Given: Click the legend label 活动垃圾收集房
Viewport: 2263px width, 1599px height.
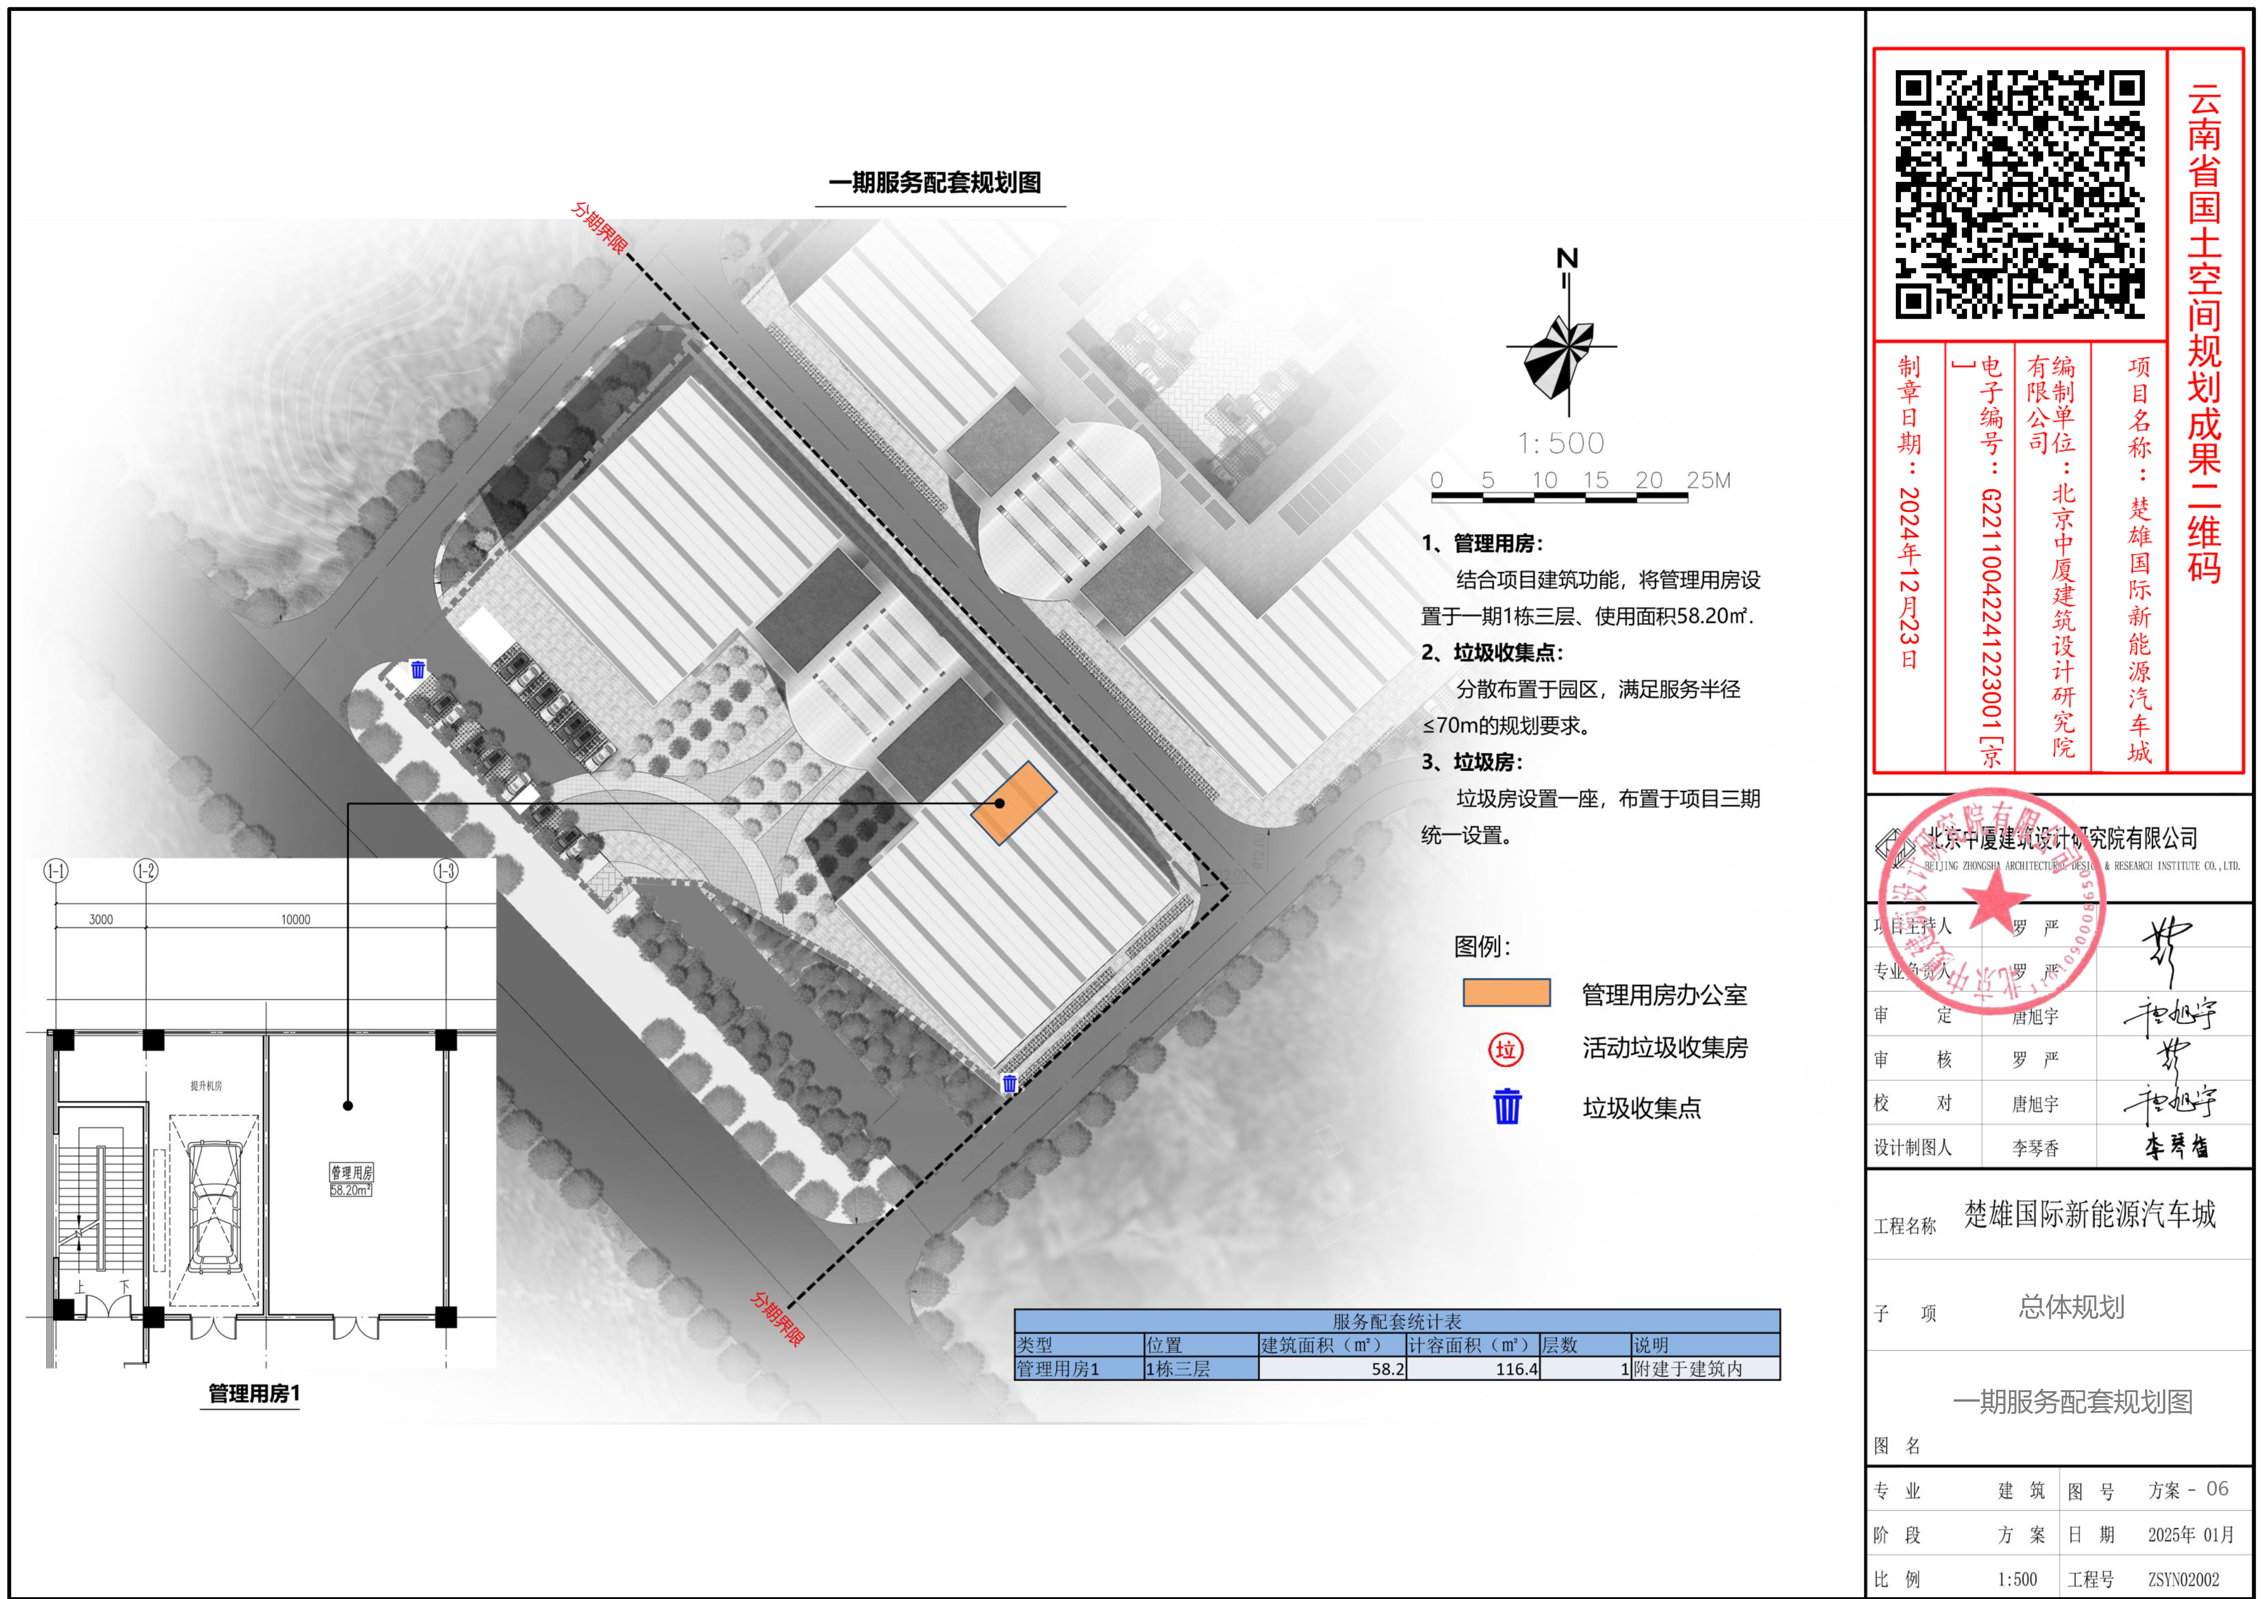Looking at the screenshot, I should tap(1665, 1048).
